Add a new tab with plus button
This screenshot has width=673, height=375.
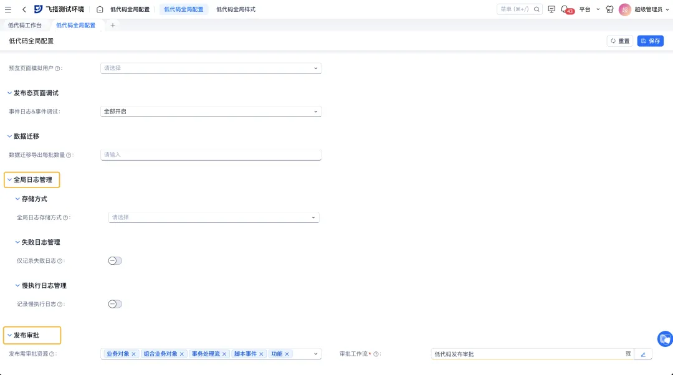click(x=112, y=26)
